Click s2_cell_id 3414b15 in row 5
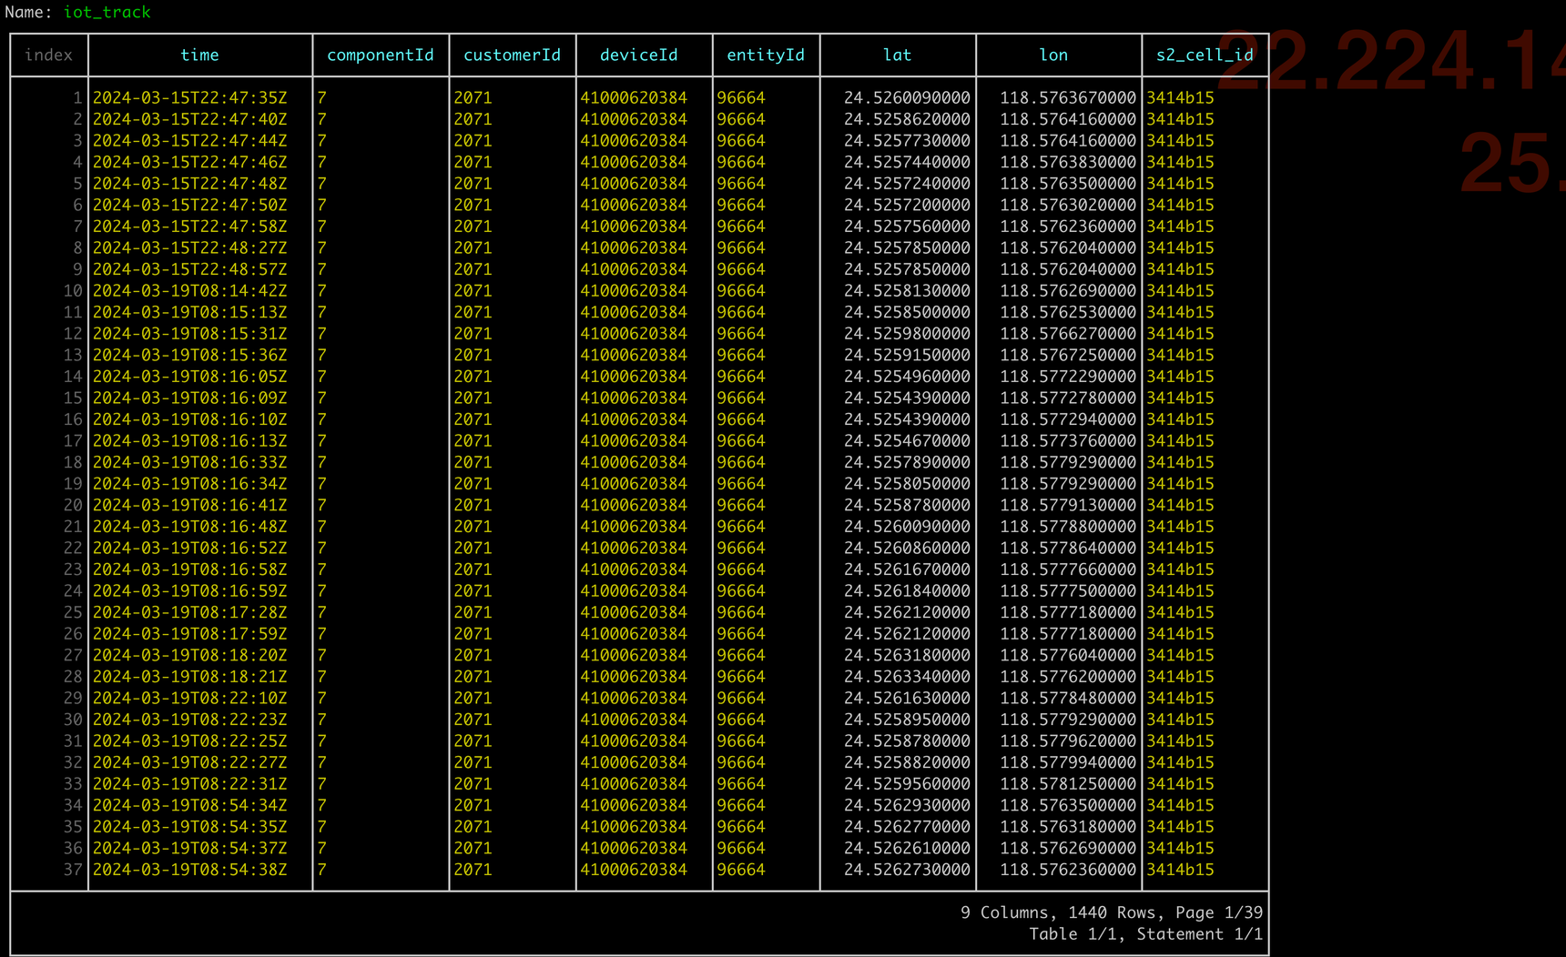1566x957 pixels. [x=1180, y=184]
